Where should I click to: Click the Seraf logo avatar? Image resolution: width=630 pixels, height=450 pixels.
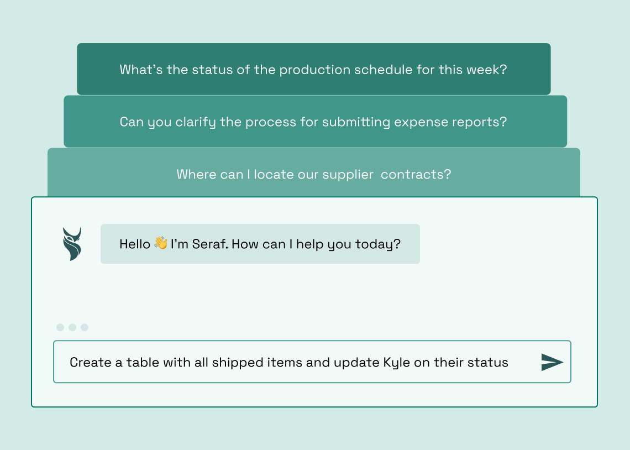click(x=72, y=244)
